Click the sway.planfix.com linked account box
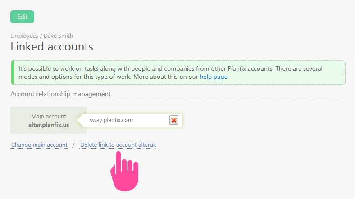The image size is (355, 199). [126, 120]
